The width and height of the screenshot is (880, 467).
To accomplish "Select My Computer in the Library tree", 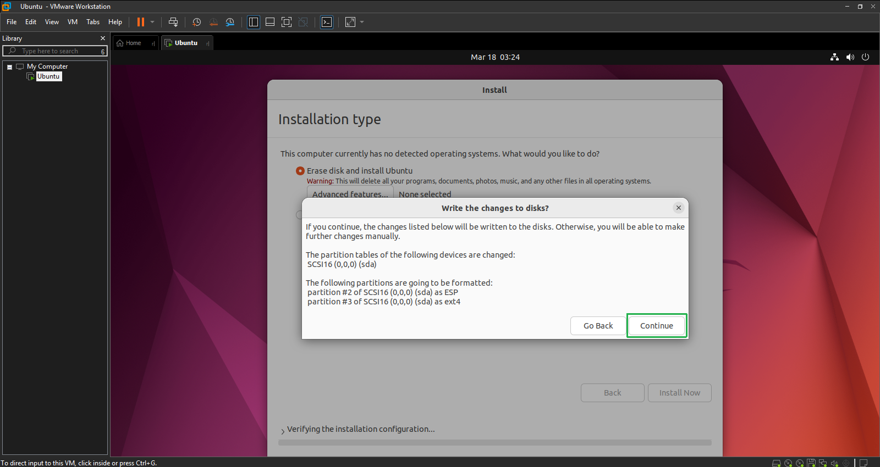I will 47,66.
